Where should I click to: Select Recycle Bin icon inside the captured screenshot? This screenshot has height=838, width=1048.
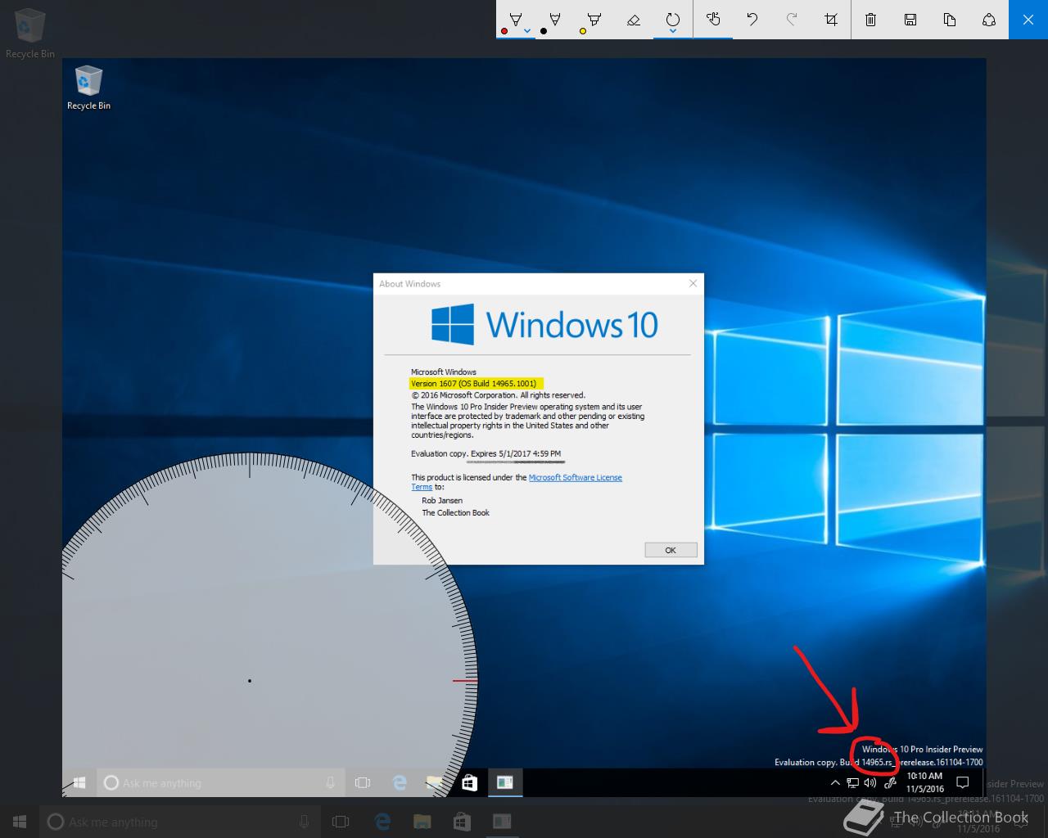click(x=88, y=88)
